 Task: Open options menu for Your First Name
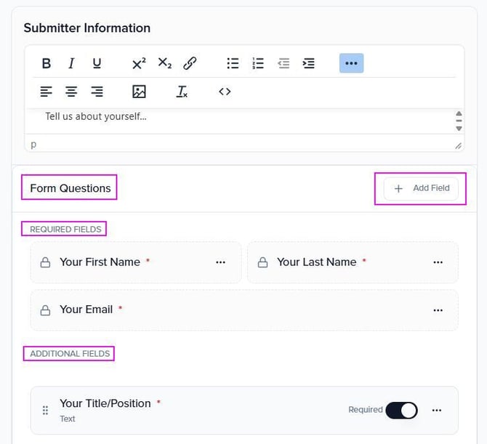click(220, 262)
